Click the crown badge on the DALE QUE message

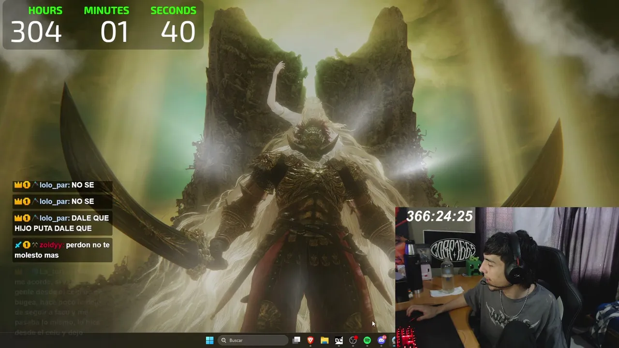click(18, 218)
